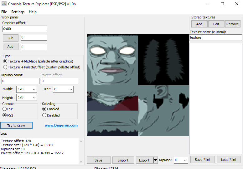Click the Save texture button

[x=99, y=160]
